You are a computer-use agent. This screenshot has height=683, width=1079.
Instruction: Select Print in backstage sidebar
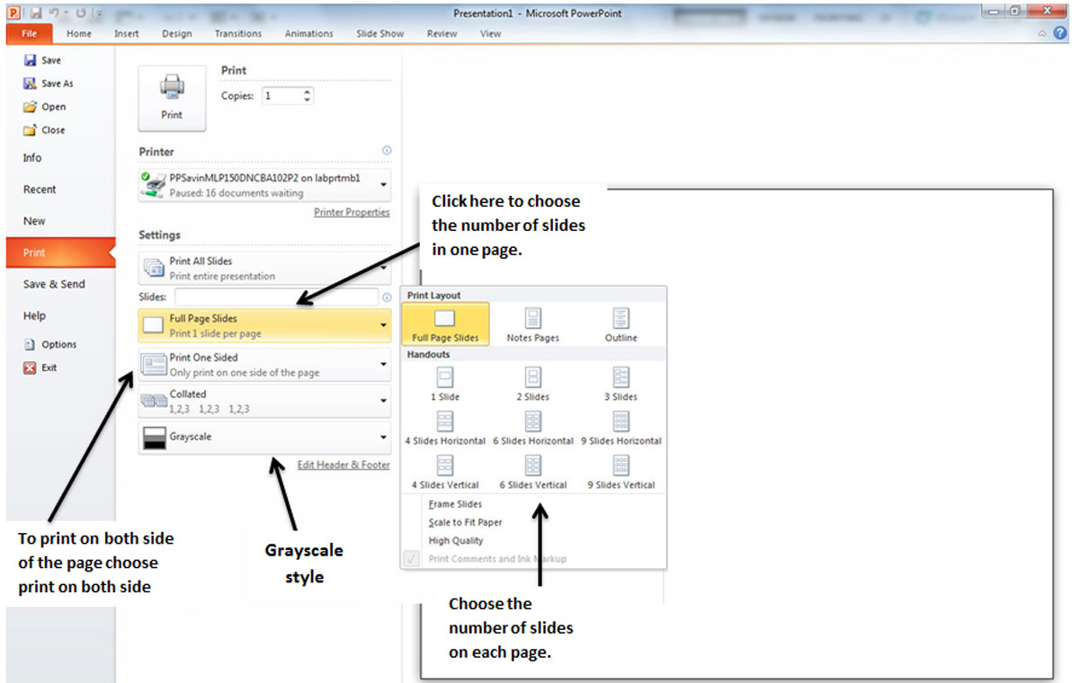(60, 253)
